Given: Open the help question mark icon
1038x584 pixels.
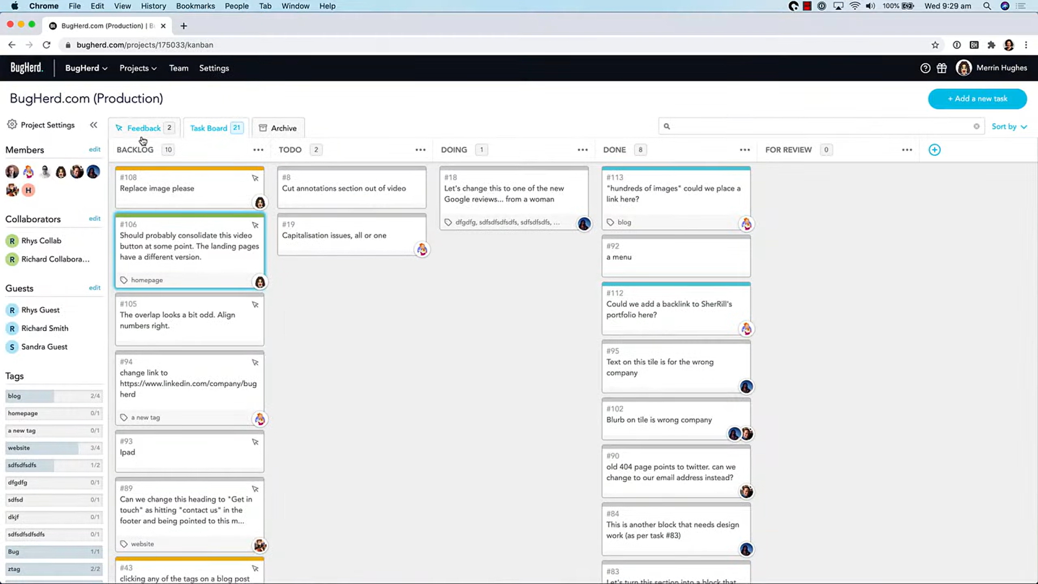Looking at the screenshot, I should tap(925, 68).
